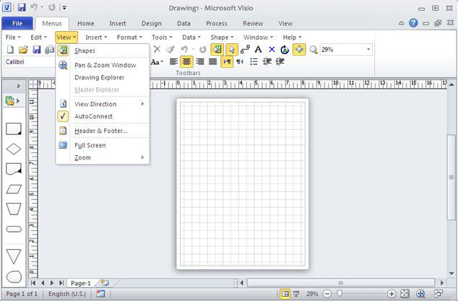Image resolution: width=458 pixels, height=301 pixels.
Task: Switch to the Process ribbon tab
Action: [217, 23]
